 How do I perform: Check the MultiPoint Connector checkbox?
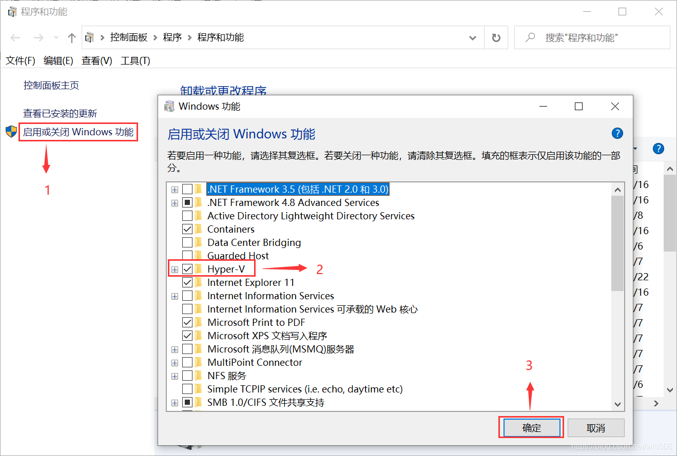187,362
